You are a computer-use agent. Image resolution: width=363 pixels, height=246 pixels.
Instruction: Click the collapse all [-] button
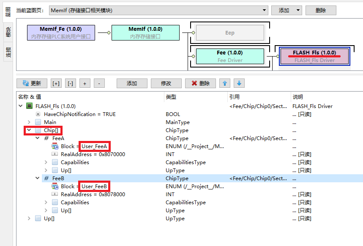pyautogui.click(x=70, y=84)
